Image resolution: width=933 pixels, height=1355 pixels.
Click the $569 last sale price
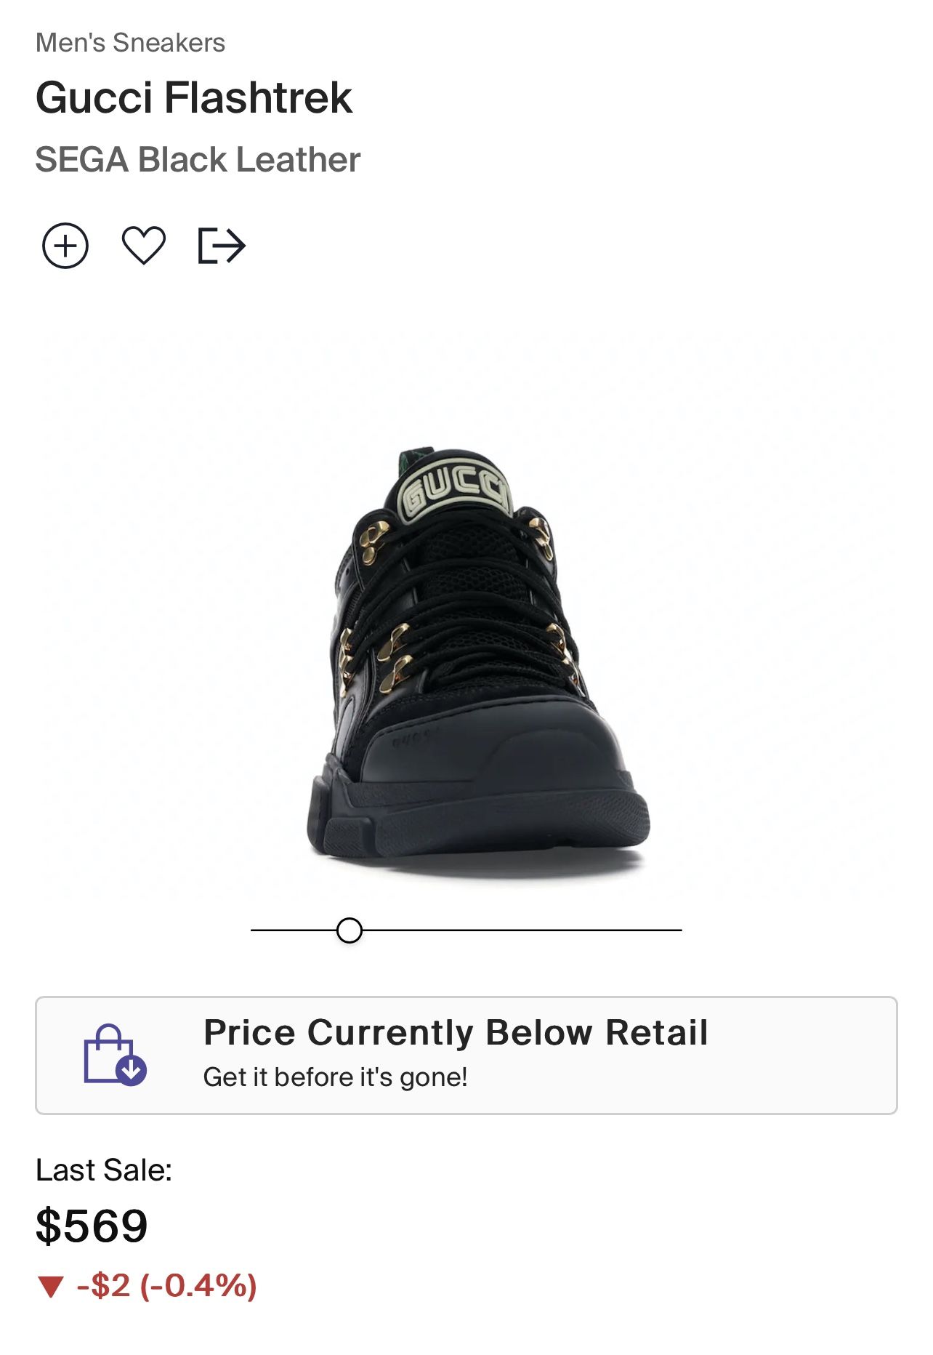click(x=92, y=1226)
